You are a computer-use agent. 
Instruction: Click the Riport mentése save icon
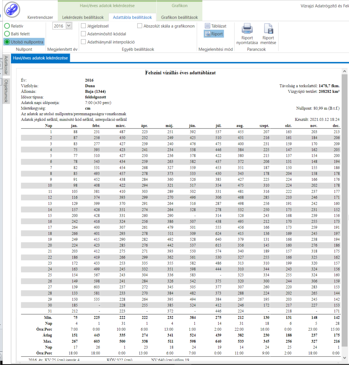pos(268,29)
